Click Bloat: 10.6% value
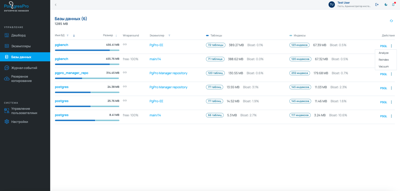The width and height of the screenshot is (400, 191). click(x=338, y=115)
